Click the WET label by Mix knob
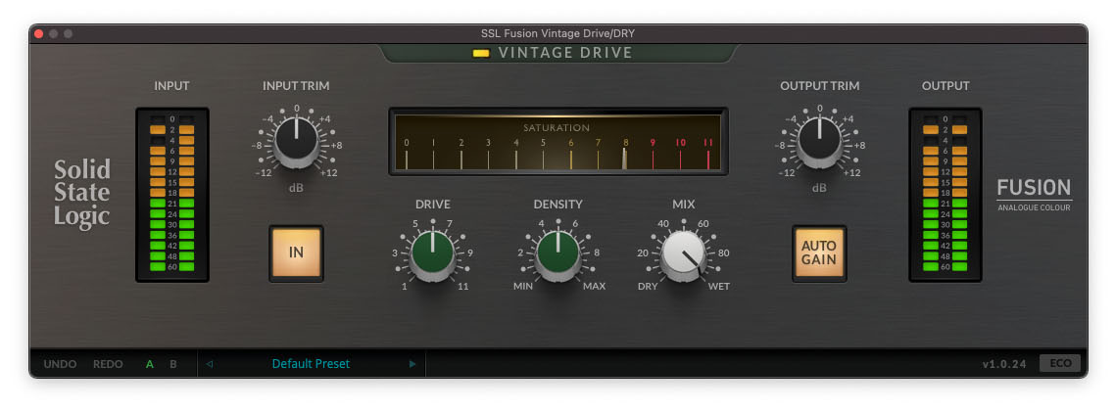The height and width of the screenshot is (412, 1115). tap(718, 287)
